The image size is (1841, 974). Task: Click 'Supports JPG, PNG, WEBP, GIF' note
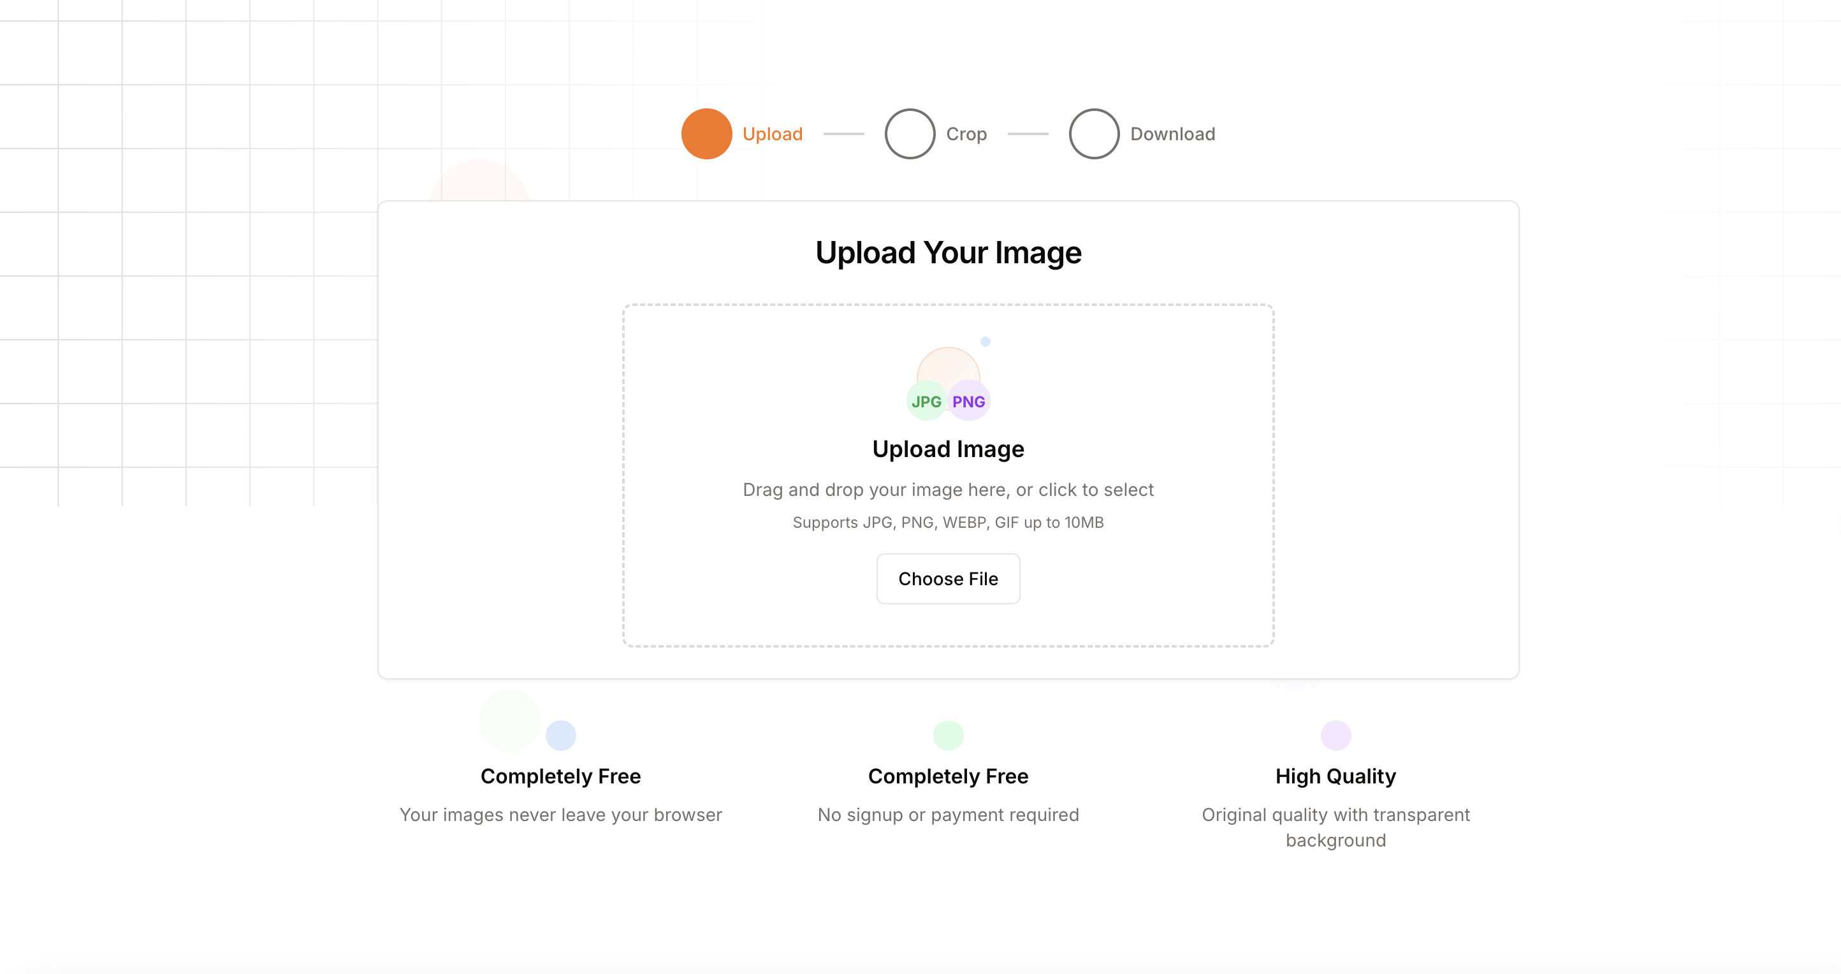948,522
